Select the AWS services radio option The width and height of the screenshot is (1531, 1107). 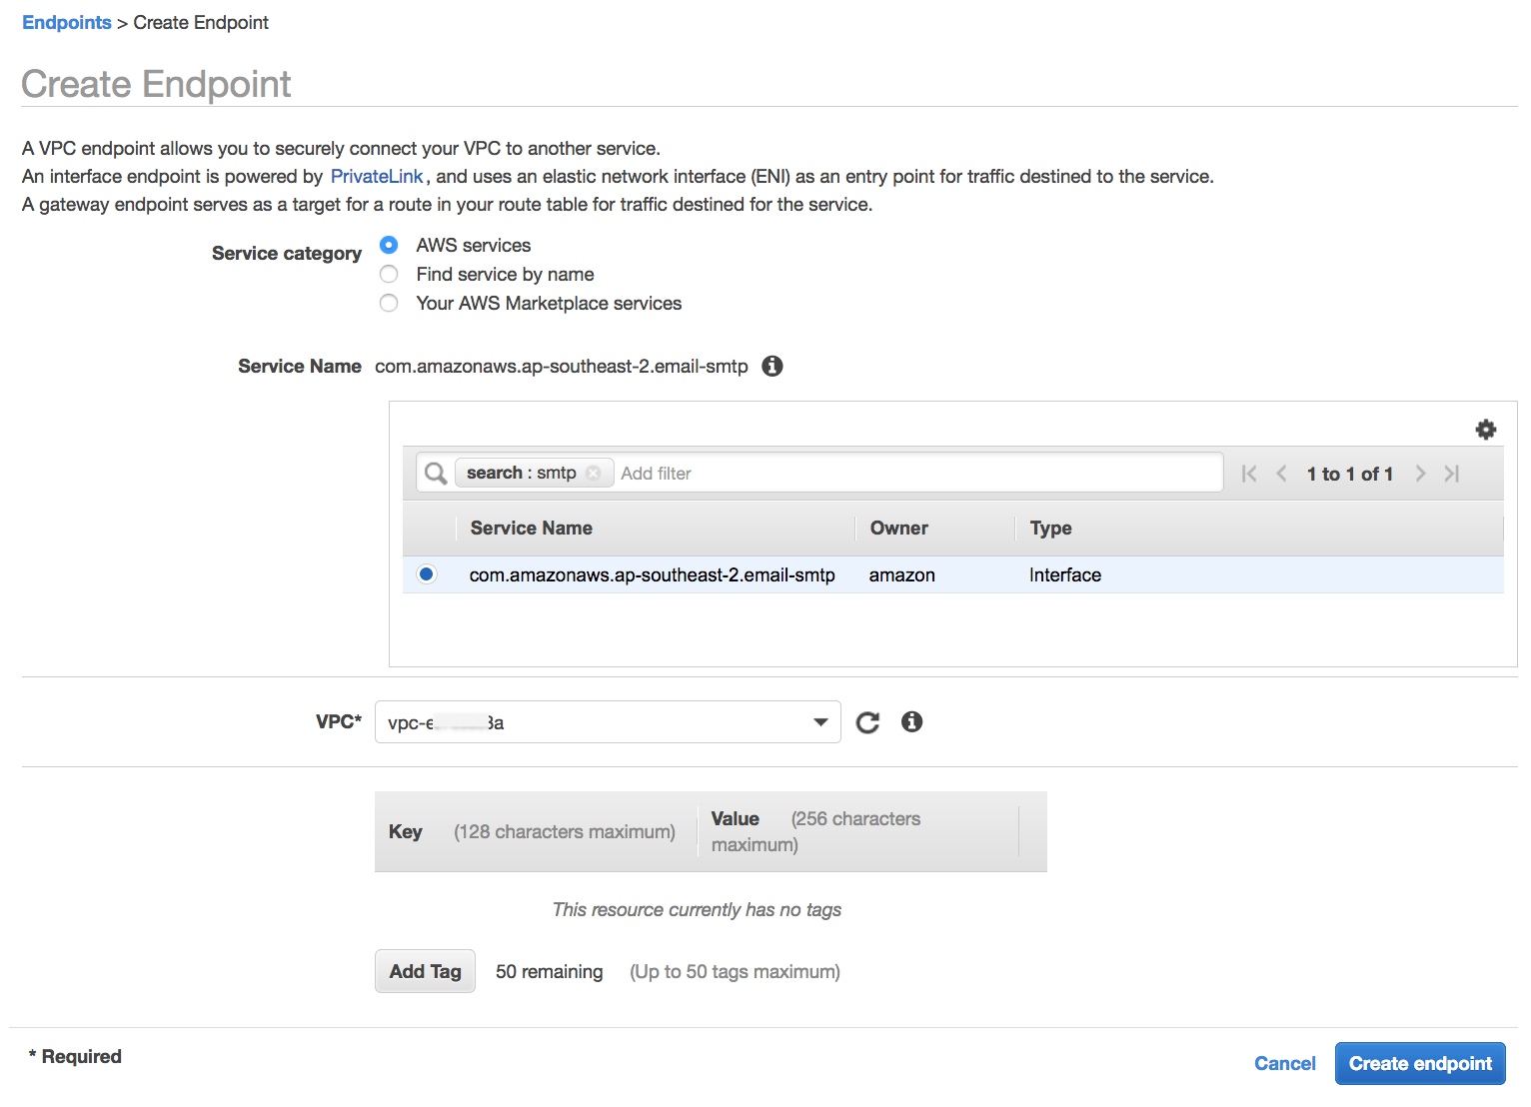pyautogui.click(x=389, y=245)
